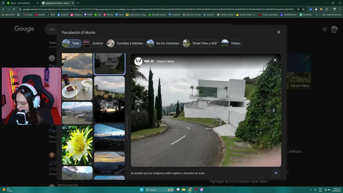This screenshot has height=193, width=343.
Task: Open the Google account profile picture
Action: tap(334, 29)
